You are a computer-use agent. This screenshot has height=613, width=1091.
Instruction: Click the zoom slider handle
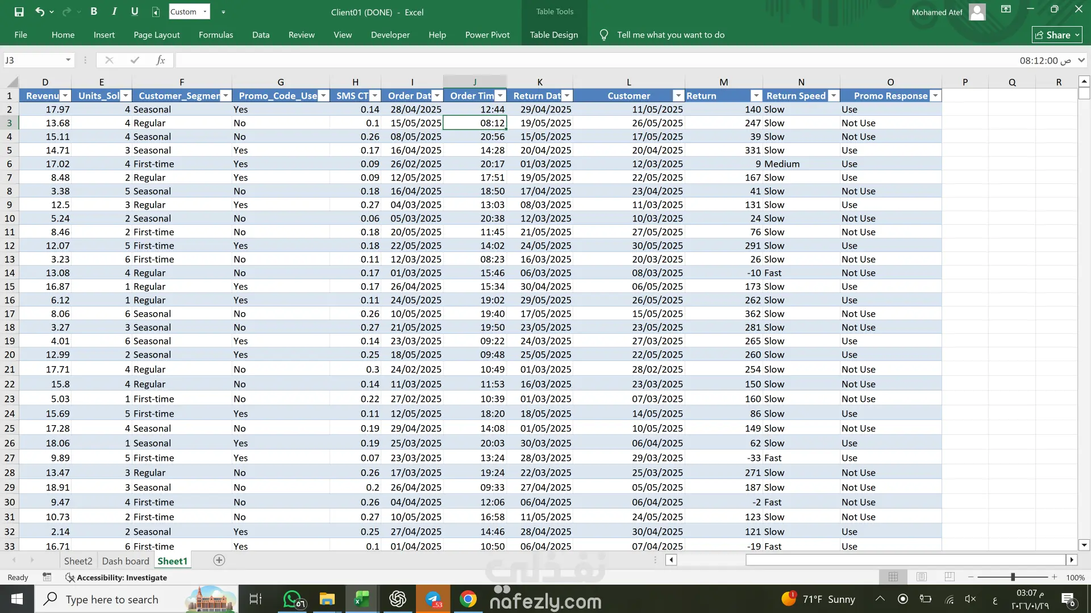[1013, 577]
